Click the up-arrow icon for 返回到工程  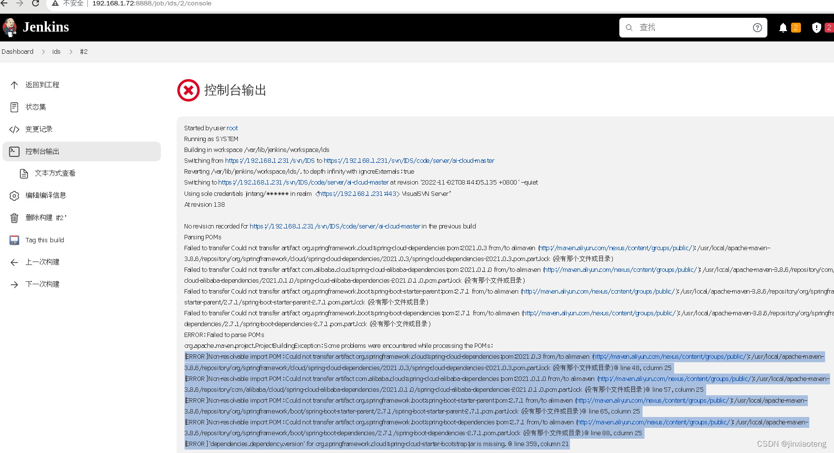click(14, 85)
